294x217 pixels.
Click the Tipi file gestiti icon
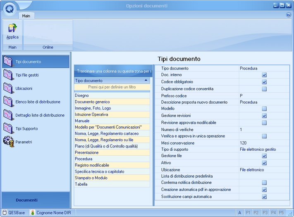(8, 75)
